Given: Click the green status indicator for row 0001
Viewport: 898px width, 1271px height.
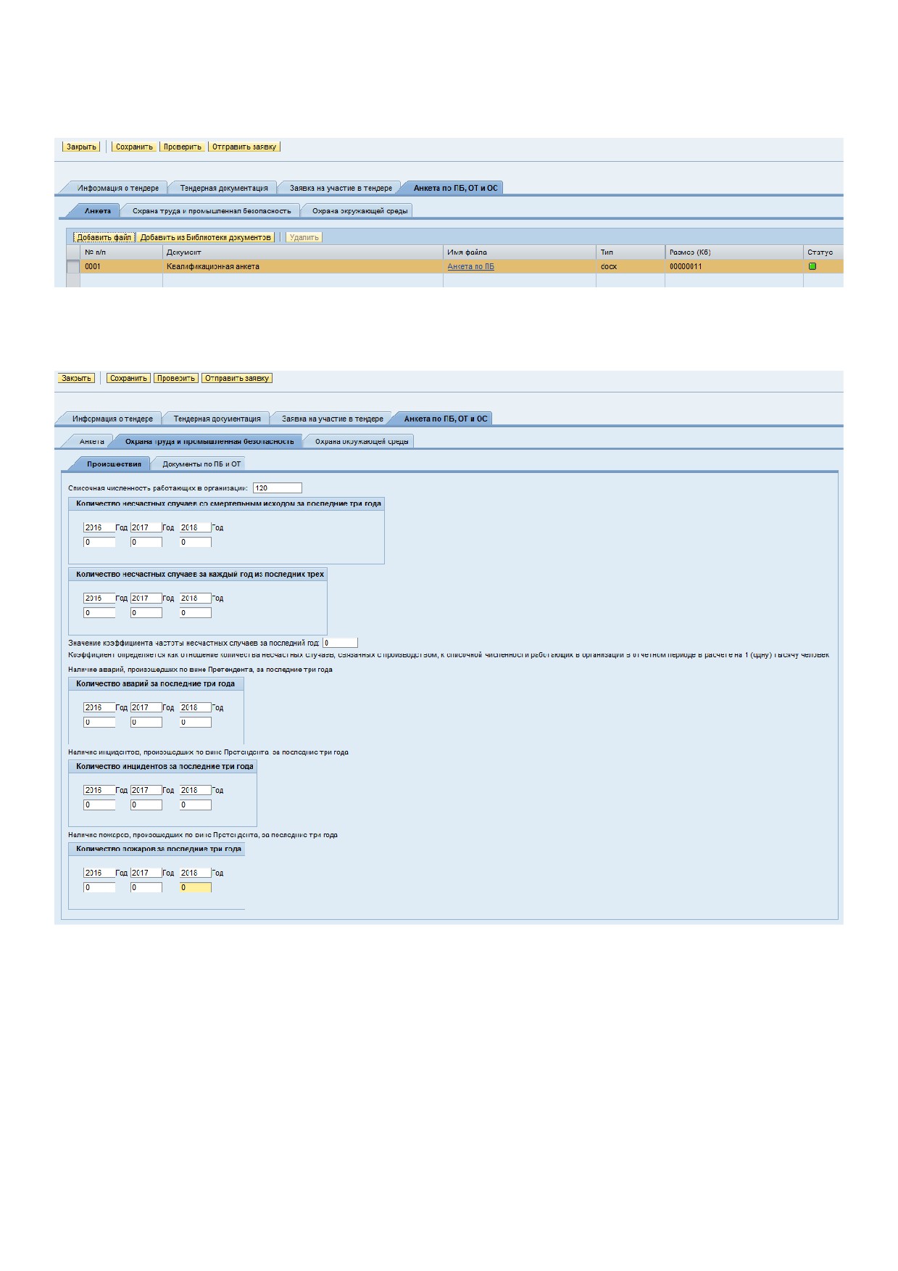Looking at the screenshot, I should coord(812,266).
